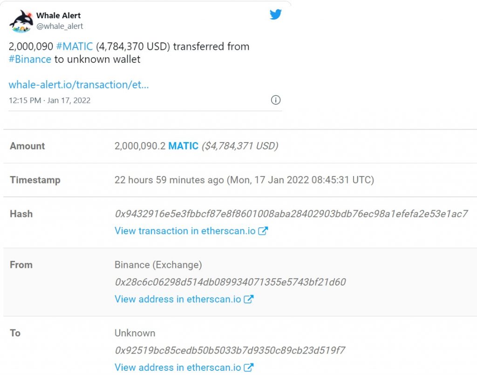Follow the whale-alert.io transaction link
This screenshot has height=375, width=477.
pos(78,85)
